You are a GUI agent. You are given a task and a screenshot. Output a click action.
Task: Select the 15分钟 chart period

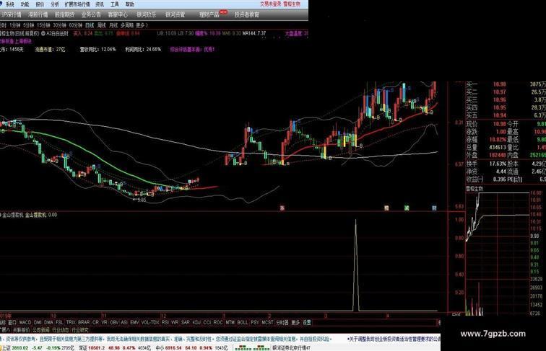43,25
